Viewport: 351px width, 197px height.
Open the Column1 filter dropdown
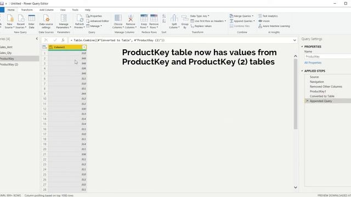(84, 47)
